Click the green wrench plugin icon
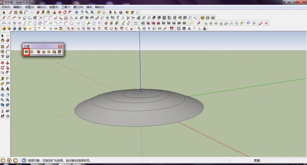This screenshot has width=307, height=165. [x=89, y=23]
